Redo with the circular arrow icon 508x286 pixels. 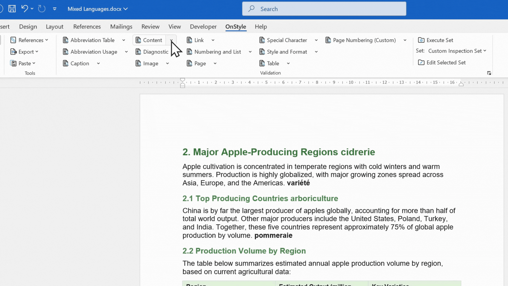[42, 9]
